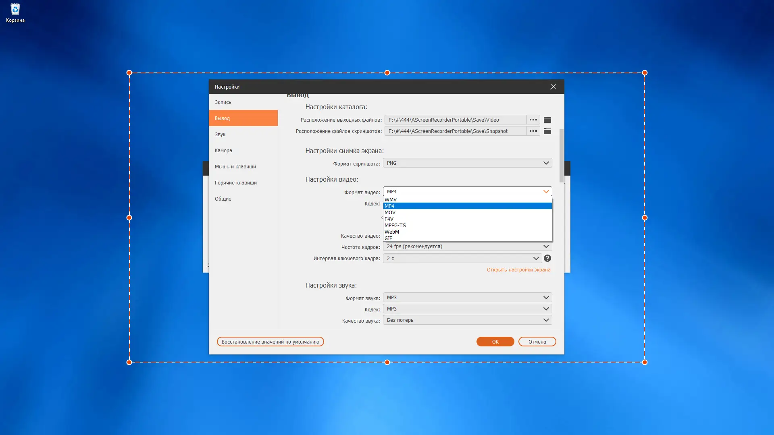Browse output files location (three dots)

[x=533, y=120]
